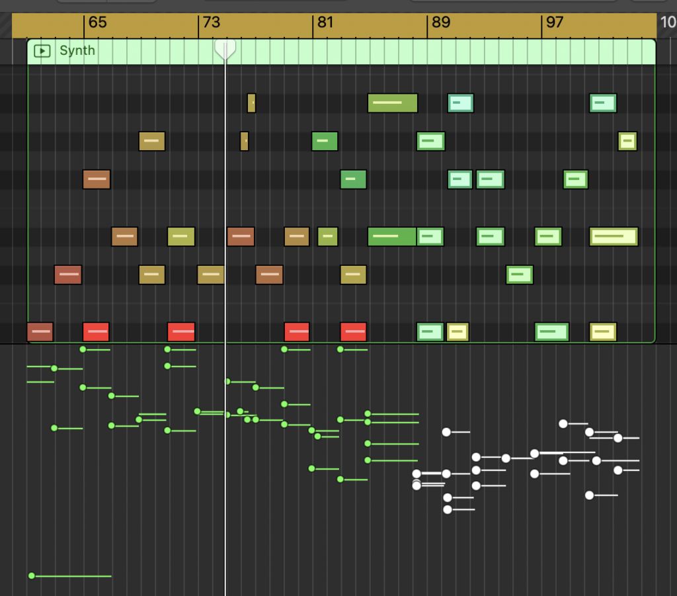Screen dimensions: 677x596
Task: Select the green region header strip
Action: (331, 51)
